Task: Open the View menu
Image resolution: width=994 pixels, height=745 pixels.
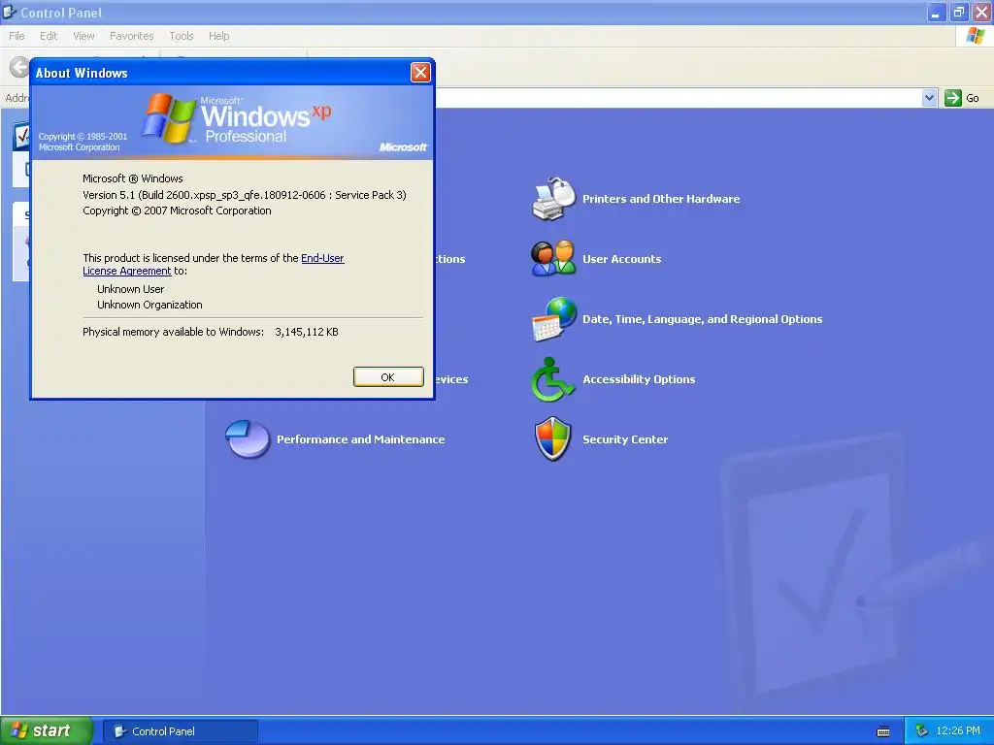Action: 83,36
